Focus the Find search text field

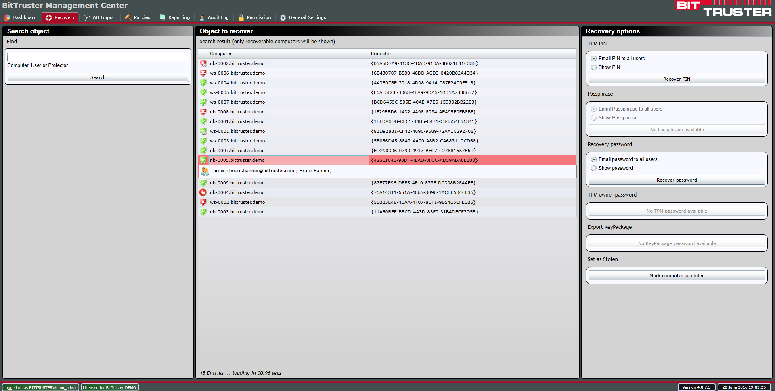coord(98,57)
